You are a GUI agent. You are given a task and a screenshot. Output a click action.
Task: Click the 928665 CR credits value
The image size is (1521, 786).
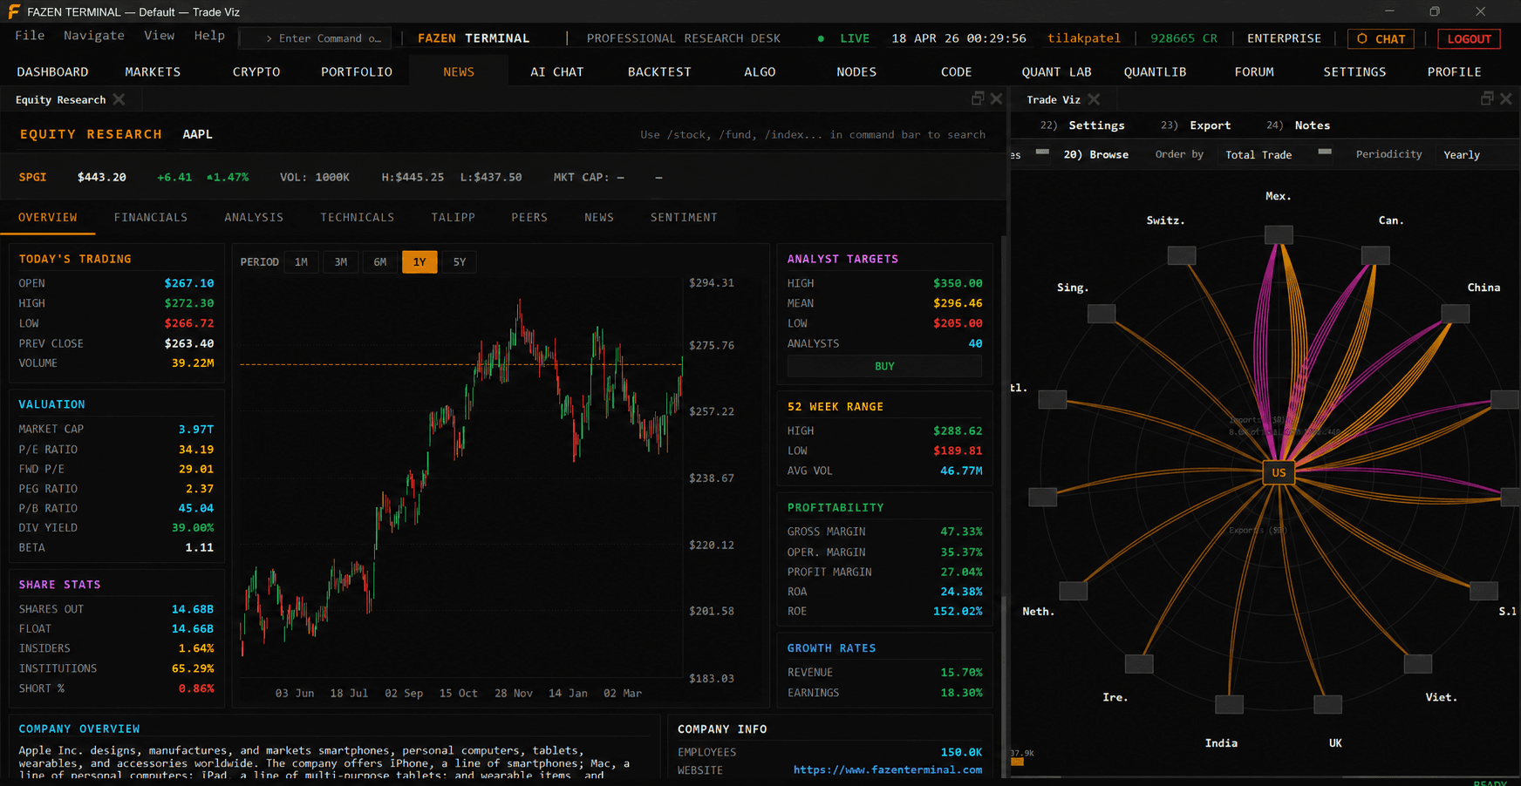pos(1183,38)
